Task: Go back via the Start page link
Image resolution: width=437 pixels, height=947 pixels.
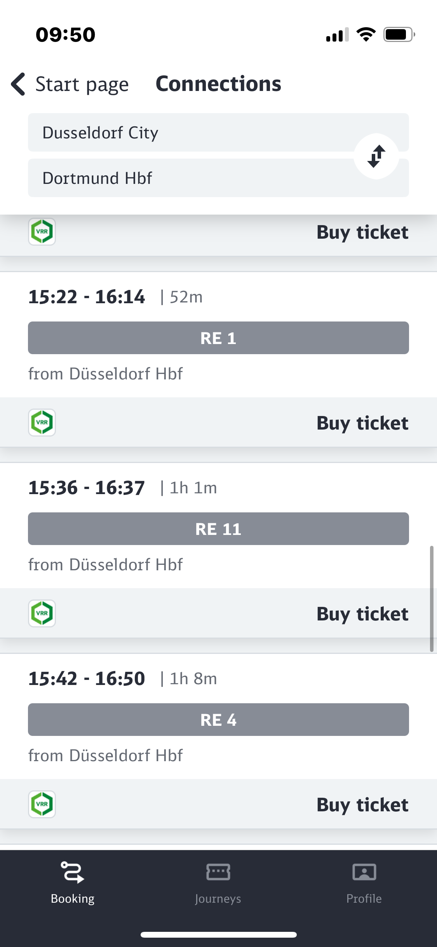Action: tap(82, 84)
